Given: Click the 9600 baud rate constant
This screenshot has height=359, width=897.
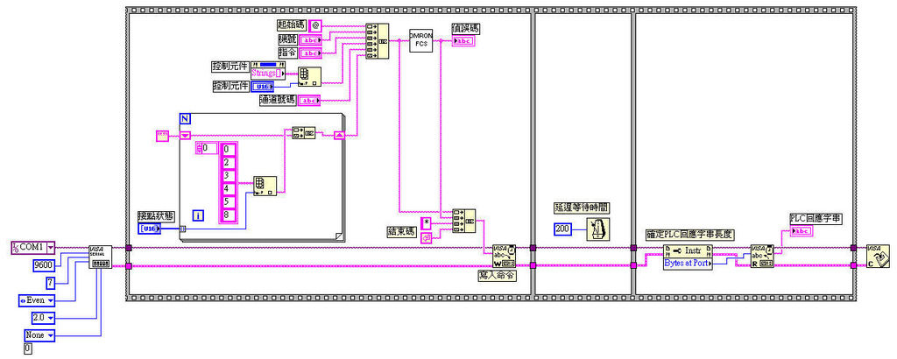Looking at the screenshot, I should (44, 264).
